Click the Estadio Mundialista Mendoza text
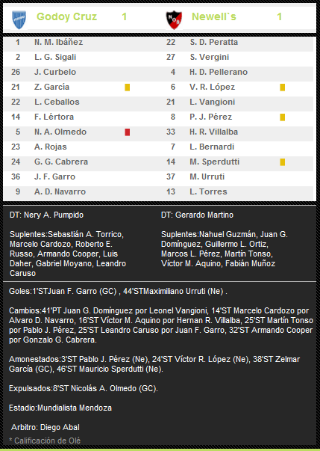 [x=60, y=408]
